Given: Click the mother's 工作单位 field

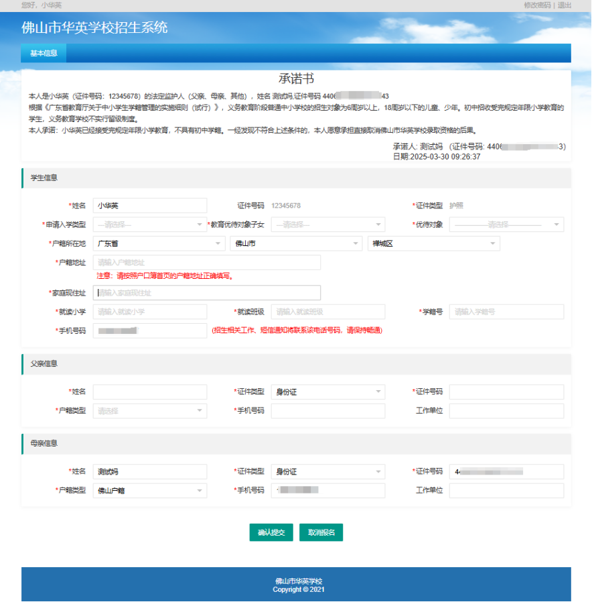Looking at the screenshot, I should (506, 491).
